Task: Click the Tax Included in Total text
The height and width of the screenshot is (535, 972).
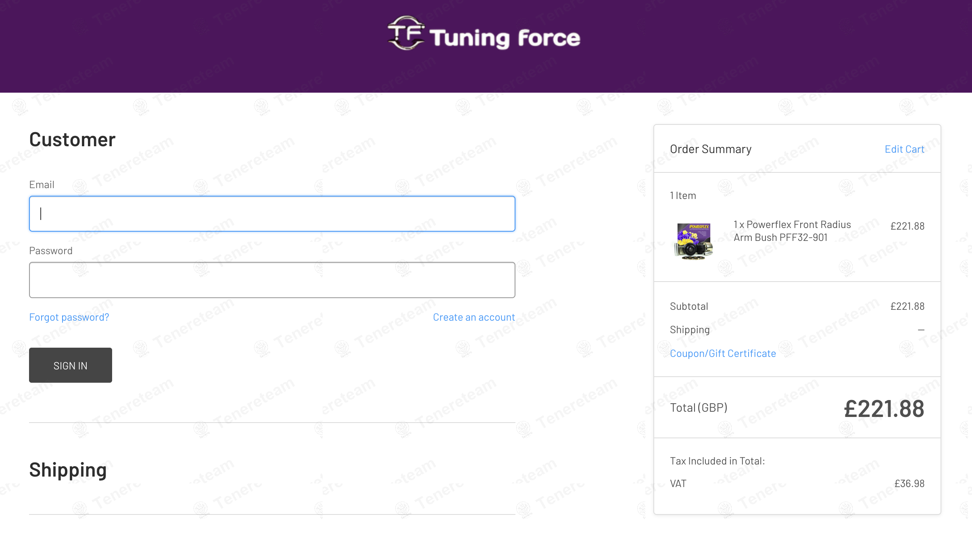Action: click(717, 461)
